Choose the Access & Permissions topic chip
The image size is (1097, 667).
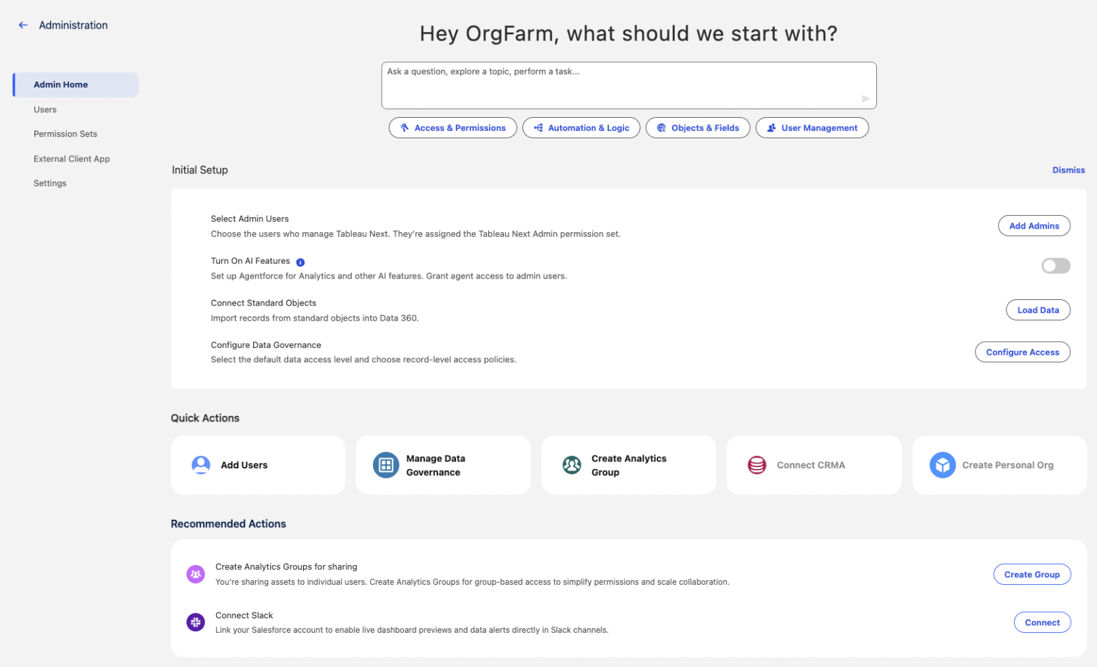(453, 128)
